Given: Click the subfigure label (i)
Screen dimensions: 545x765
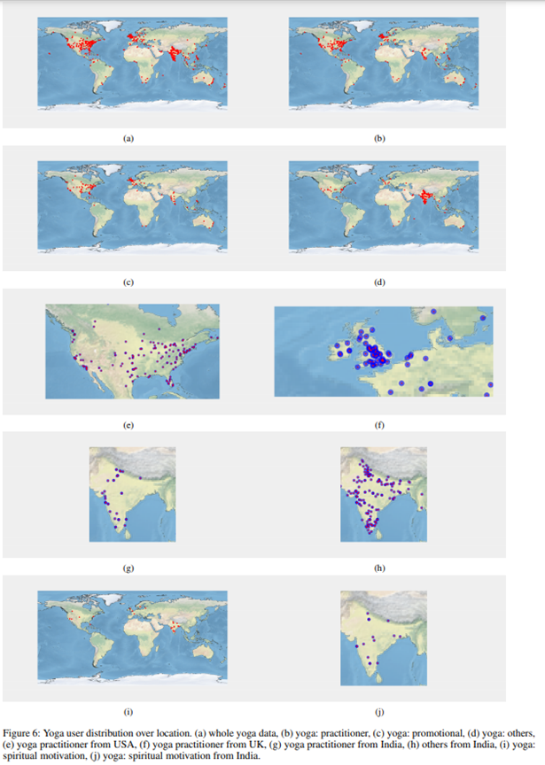Looking at the screenshot, I should (128, 712).
